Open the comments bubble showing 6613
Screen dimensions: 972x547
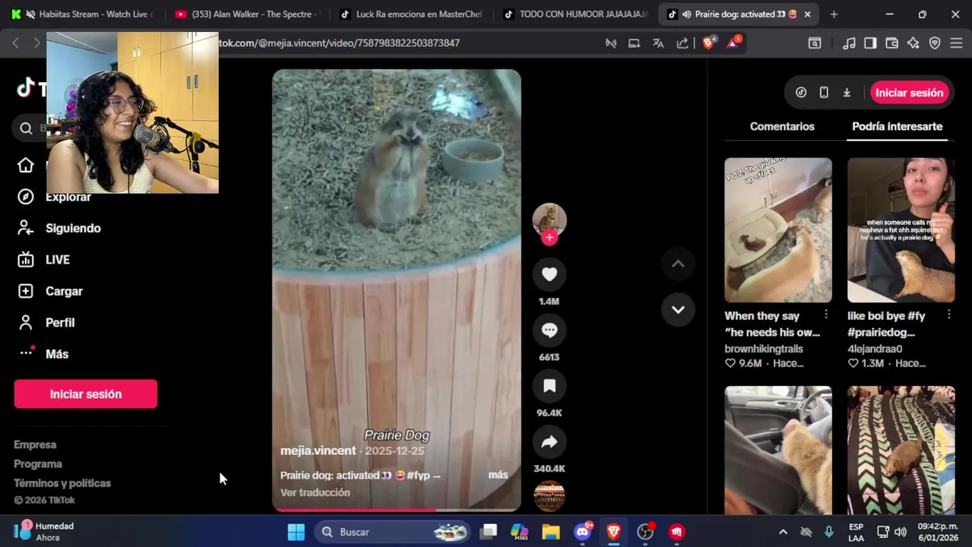click(549, 330)
